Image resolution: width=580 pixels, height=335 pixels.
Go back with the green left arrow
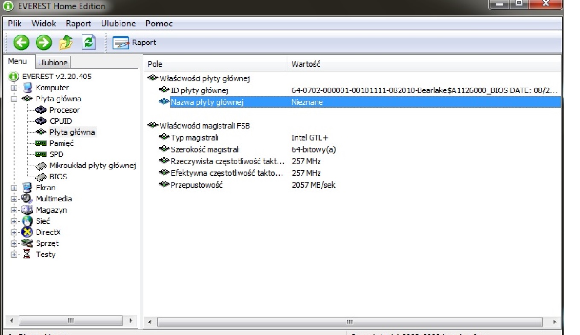(21, 43)
